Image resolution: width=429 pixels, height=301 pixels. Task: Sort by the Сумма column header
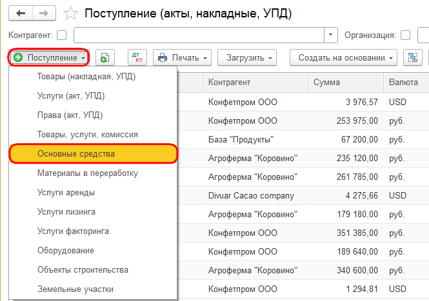tap(346, 83)
